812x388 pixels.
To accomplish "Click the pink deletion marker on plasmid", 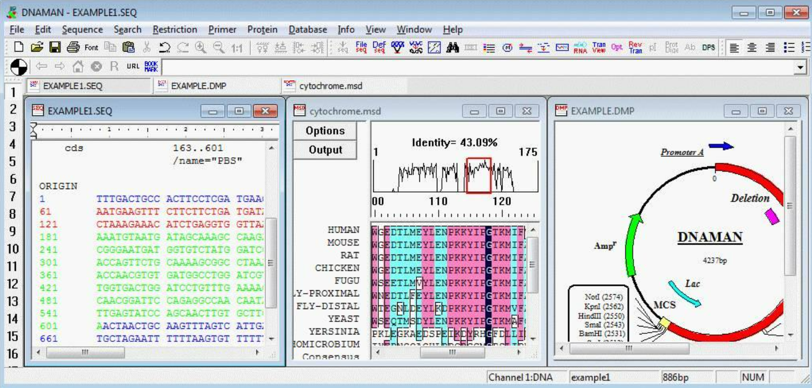I will 772,216.
